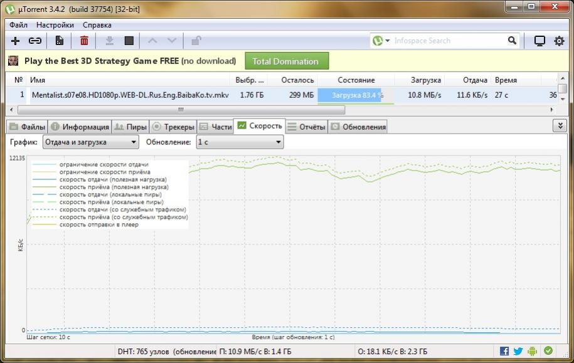Image resolution: width=574 pixels, height=363 pixels.
Task: Click download status 'П: 10.9 МБ/с'
Action: pyautogui.click(x=240, y=352)
